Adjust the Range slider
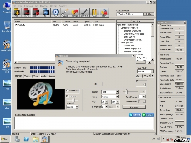Screen dimensions: 191x143 point(127,92)
